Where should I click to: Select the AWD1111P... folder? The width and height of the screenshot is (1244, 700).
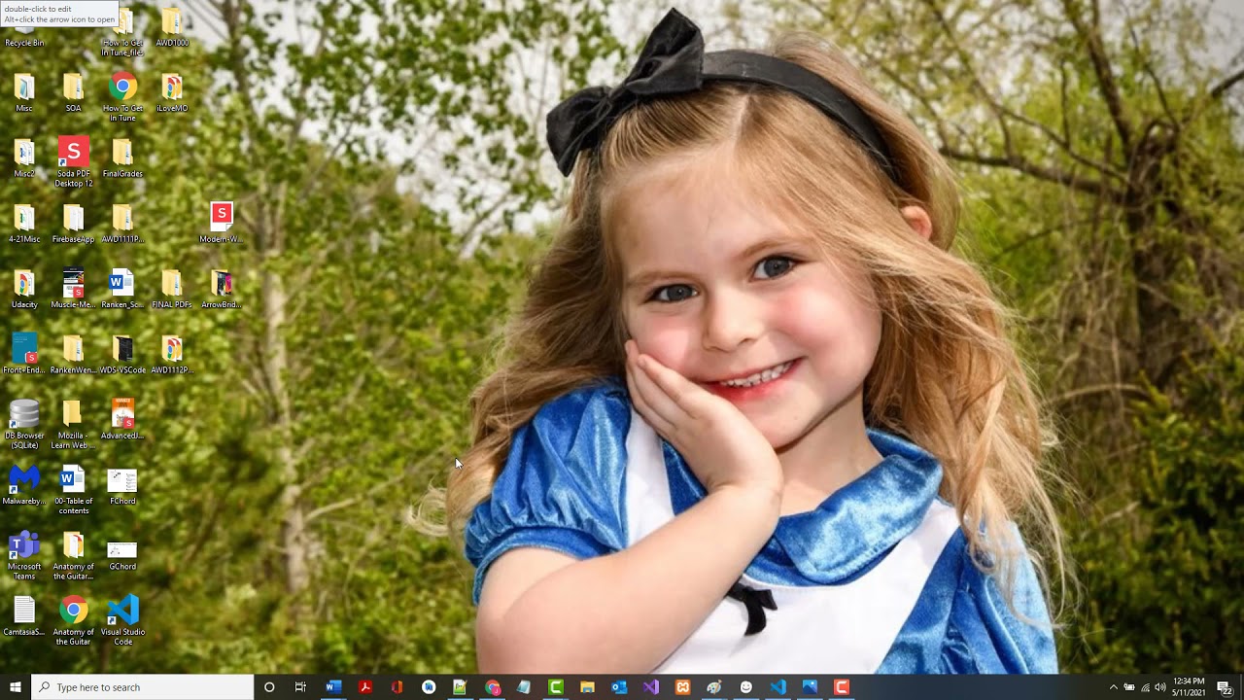tap(122, 224)
